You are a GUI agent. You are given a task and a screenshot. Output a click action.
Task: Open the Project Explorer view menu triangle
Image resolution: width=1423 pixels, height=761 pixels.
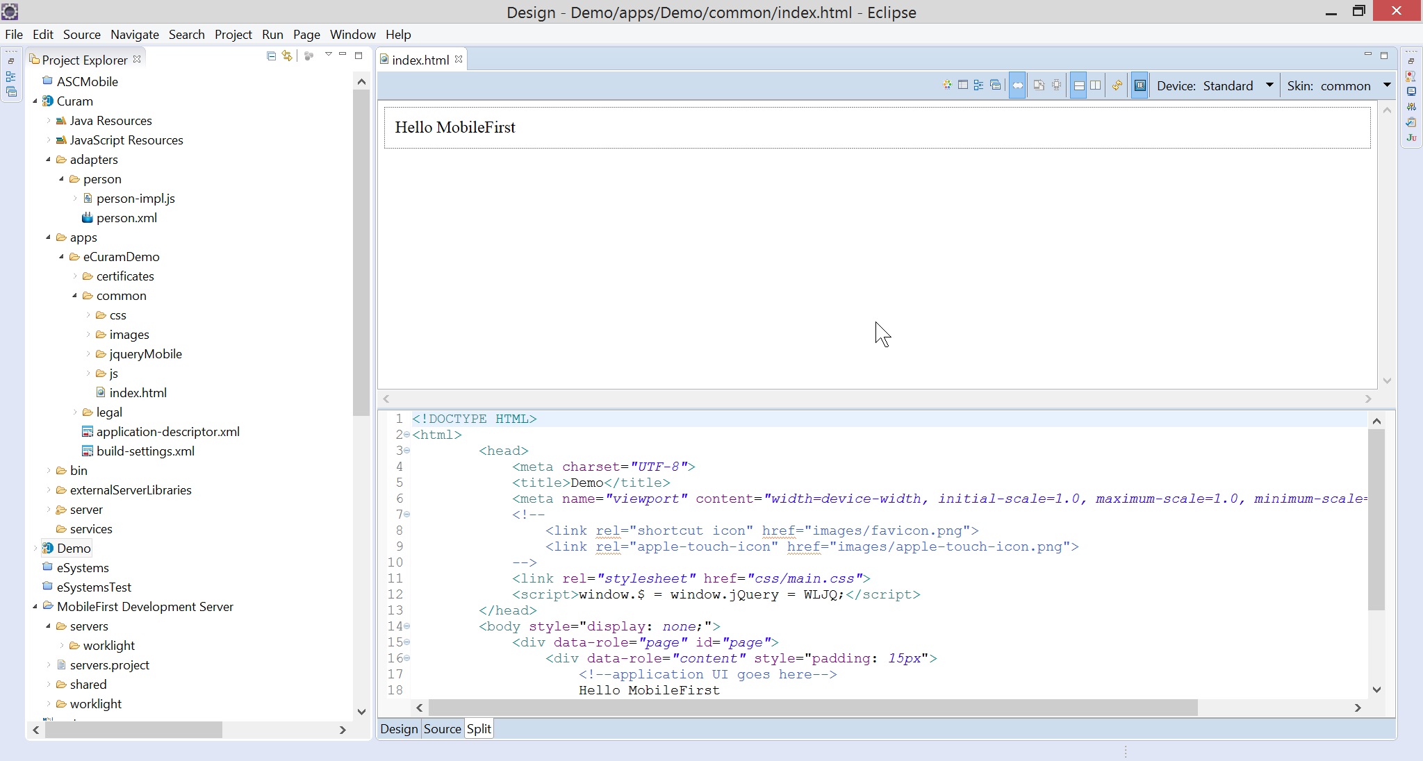(x=328, y=55)
